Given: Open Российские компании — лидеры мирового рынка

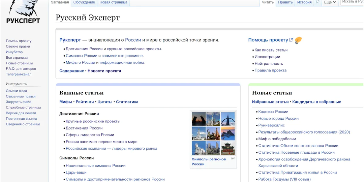Looking at the screenshot, I should (112, 148).
